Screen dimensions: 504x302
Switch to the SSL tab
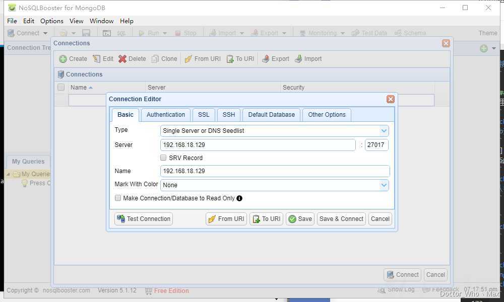tap(204, 115)
